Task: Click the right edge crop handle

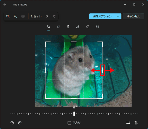Action: pyautogui.click(x=103, y=70)
